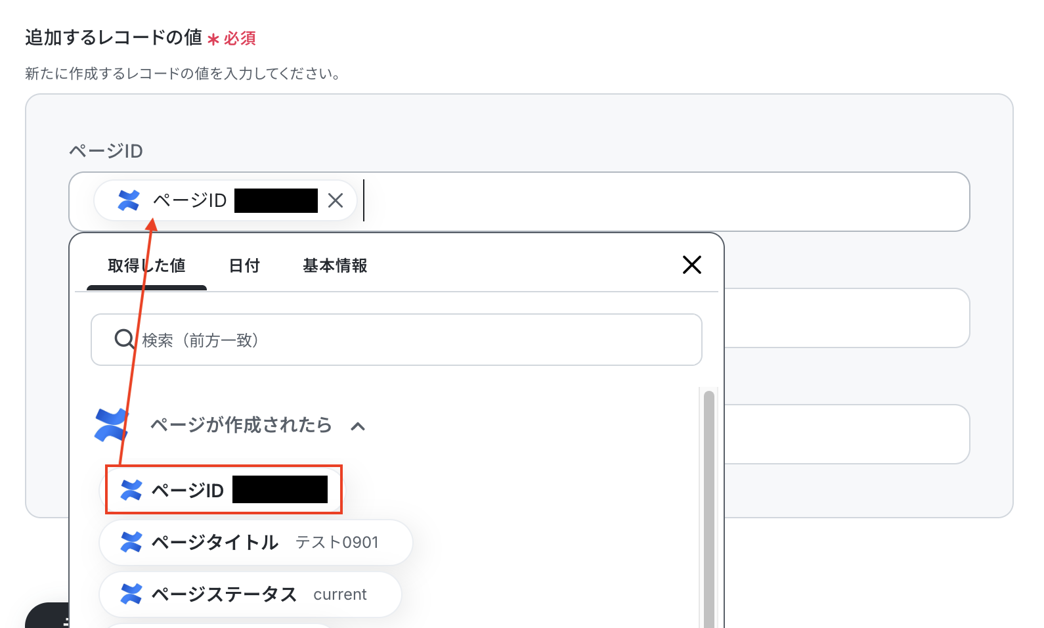The height and width of the screenshot is (628, 1044).
Task: Click the Confluence icon in the ページタイトル item
Action: [x=131, y=542]
